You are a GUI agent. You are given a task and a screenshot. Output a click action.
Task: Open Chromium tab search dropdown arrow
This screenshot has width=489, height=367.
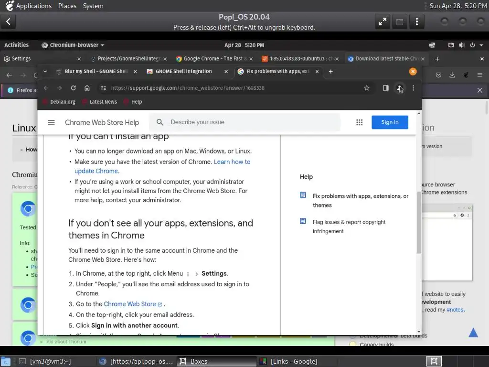(x=45, y=72)
